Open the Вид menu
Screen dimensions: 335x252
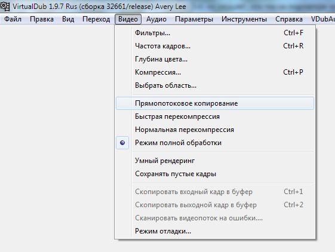pyautogui.click(x=68, y=19)
